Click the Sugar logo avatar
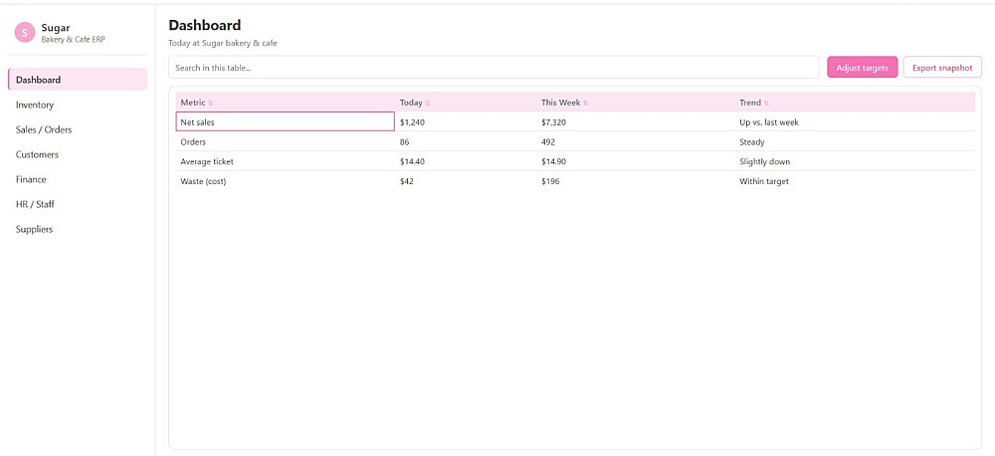Viewport: 995px width, 456px height. (25, 33)
